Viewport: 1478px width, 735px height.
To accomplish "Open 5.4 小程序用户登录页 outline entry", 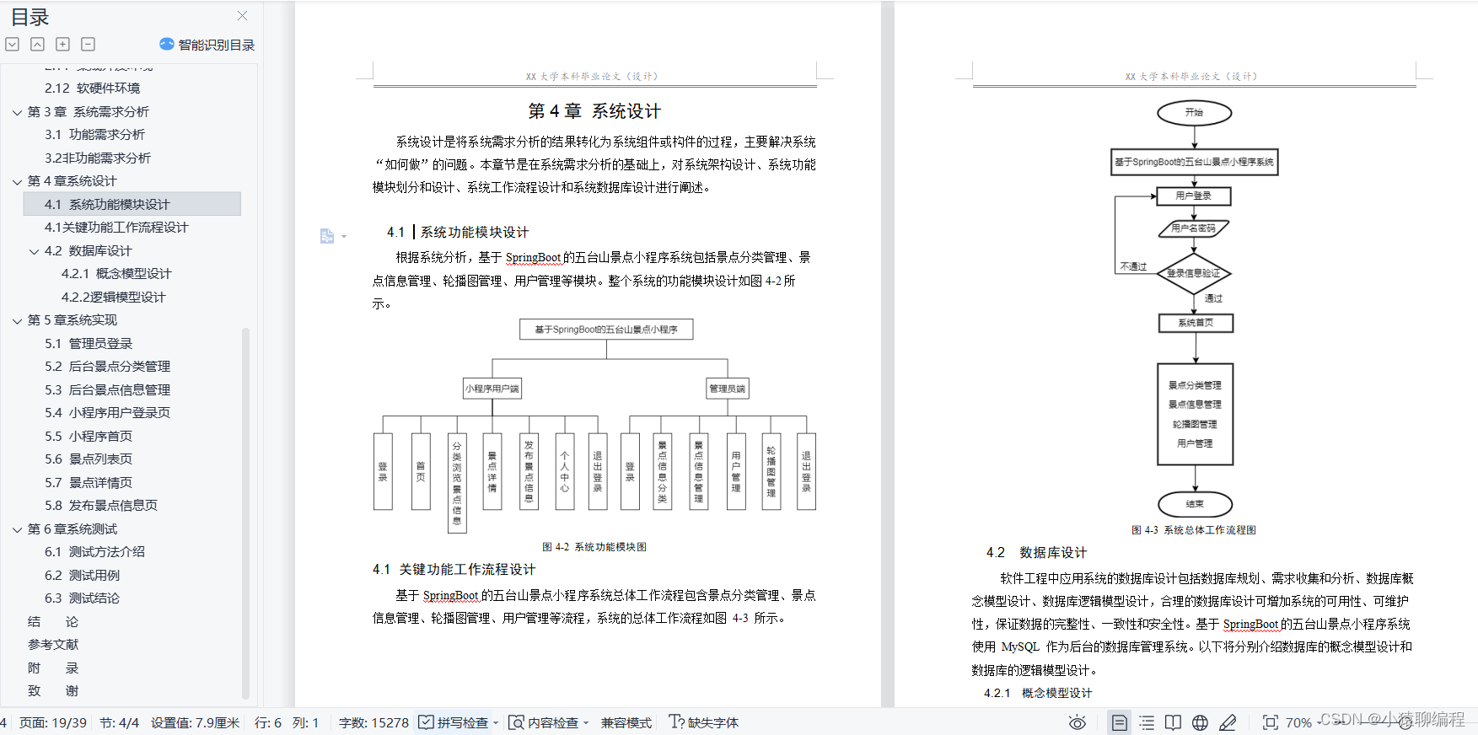I will tap(107, 413).
